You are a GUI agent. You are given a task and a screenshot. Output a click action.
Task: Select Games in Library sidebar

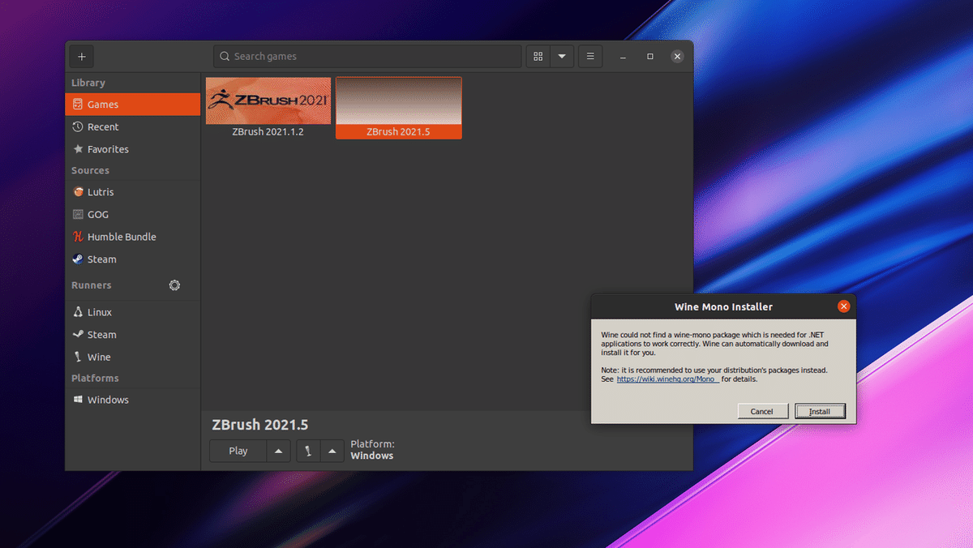pos(133,105)
